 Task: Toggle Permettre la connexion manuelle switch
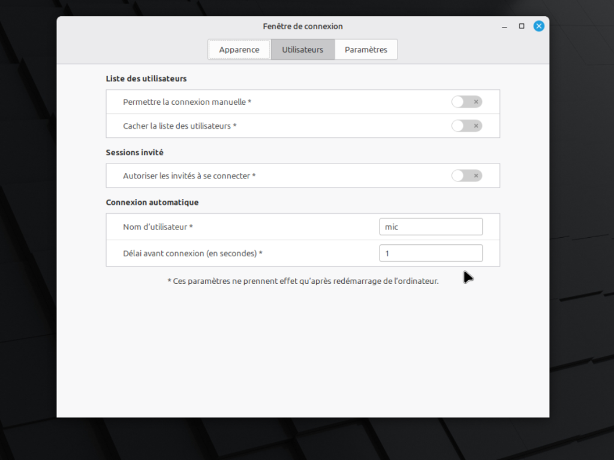(x=466, y=102)
